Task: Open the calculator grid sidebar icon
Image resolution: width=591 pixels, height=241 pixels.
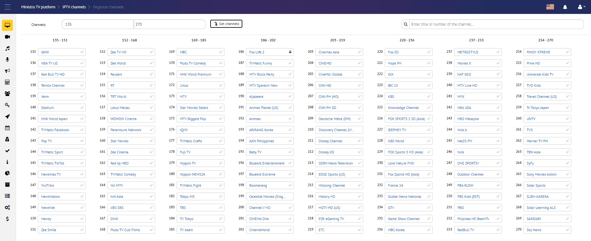Action: tap(7, 82)
